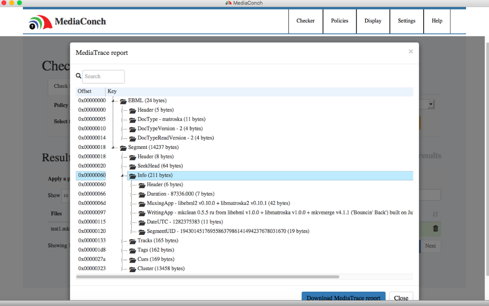Click the Search input field
The width and height of the screenshot is (489, 306).
103,76
